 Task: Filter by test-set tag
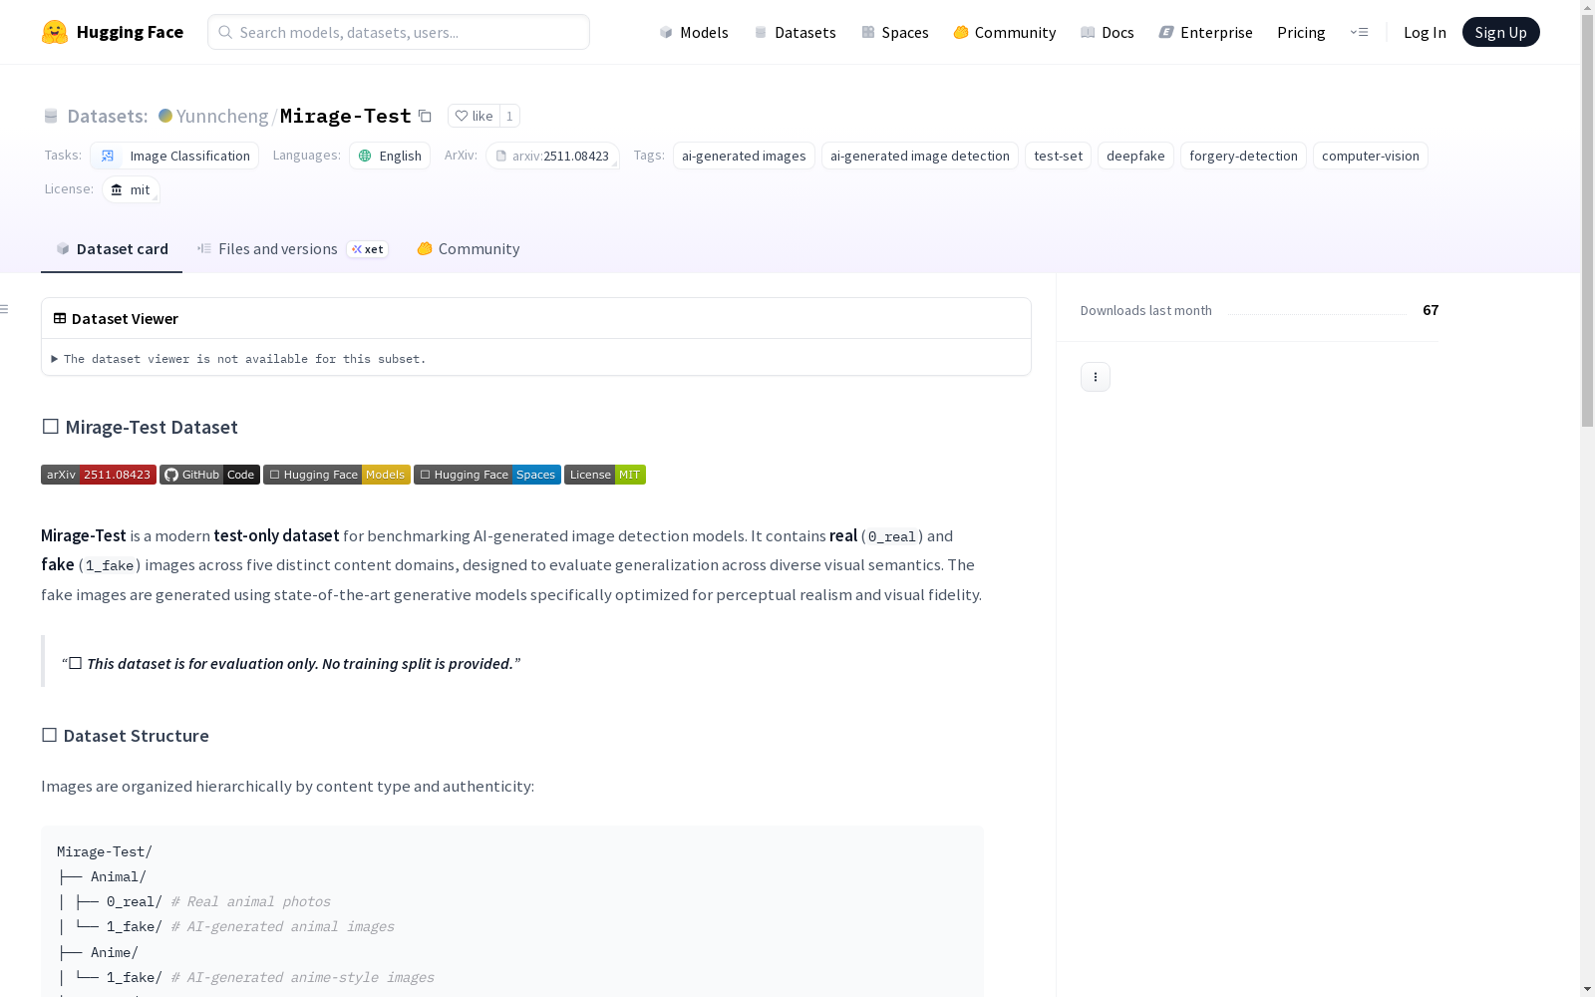(x=1058, y=156)
